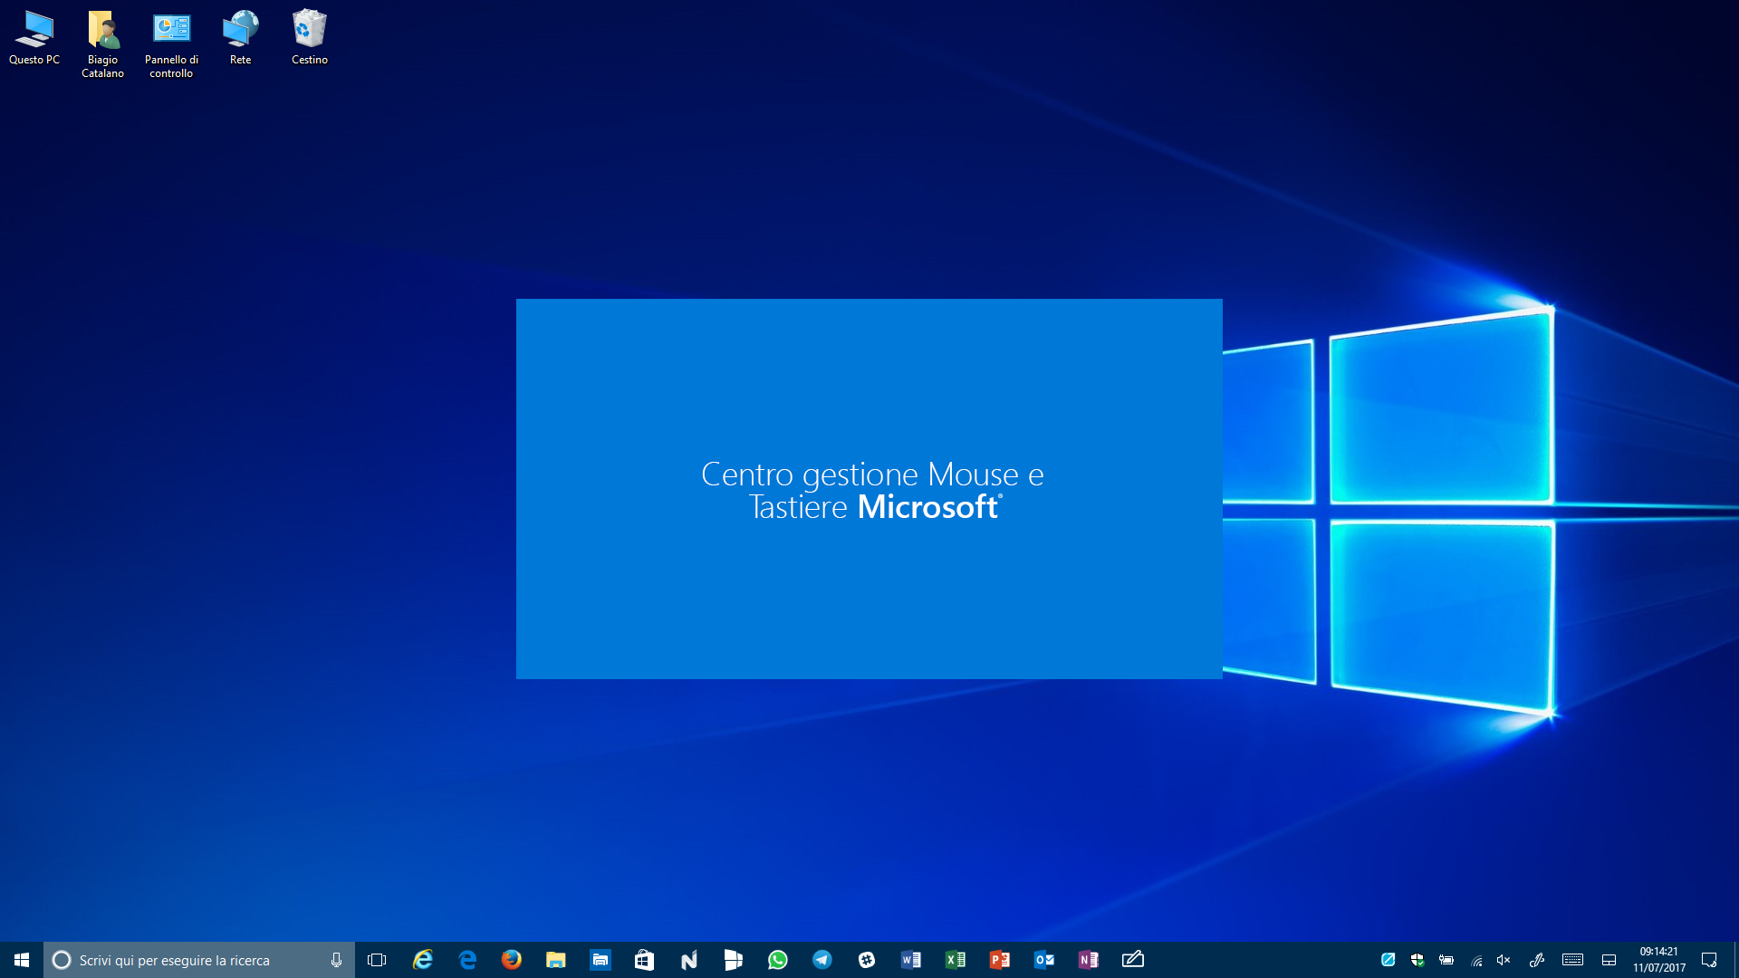Open the pen-and-tablet icon in the taskbar

(x=1133, y=960)
